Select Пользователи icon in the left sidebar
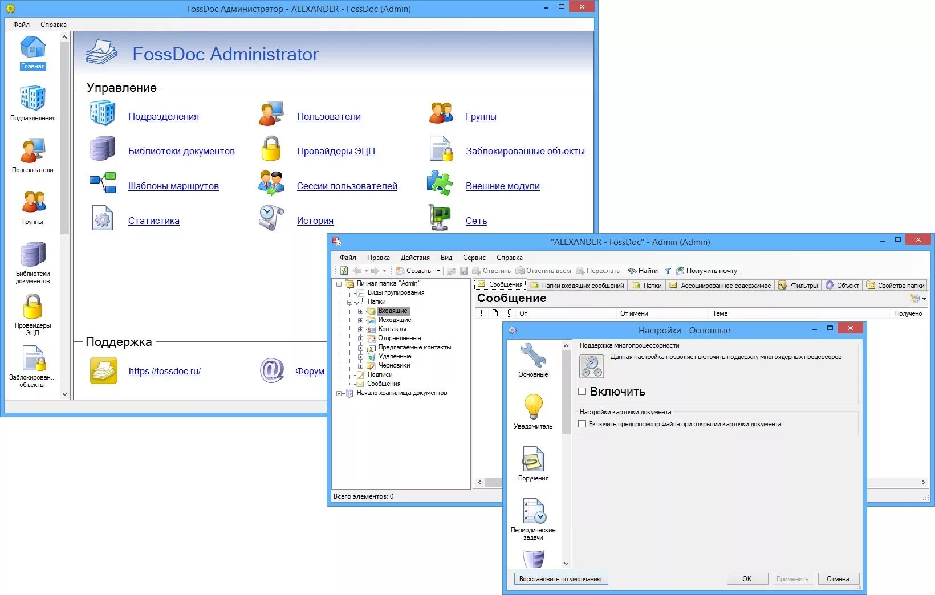 [32, 150]
